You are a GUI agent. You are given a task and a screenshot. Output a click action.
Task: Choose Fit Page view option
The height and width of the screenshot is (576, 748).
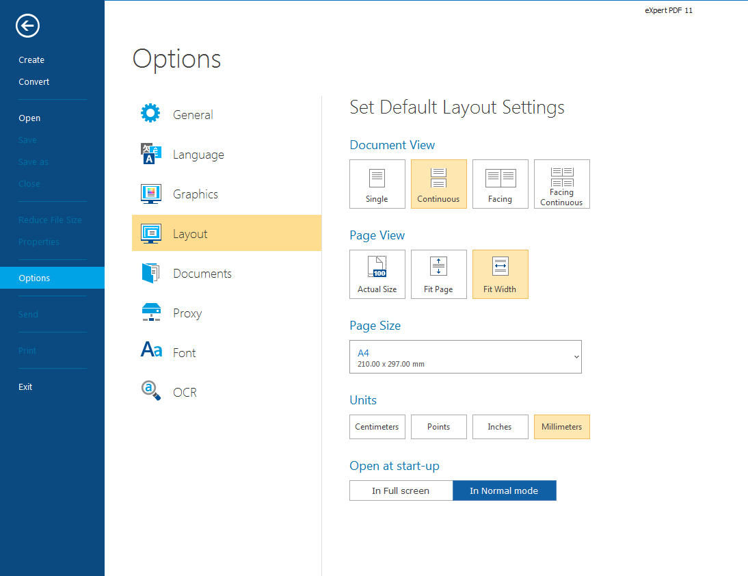pos(439,274)
